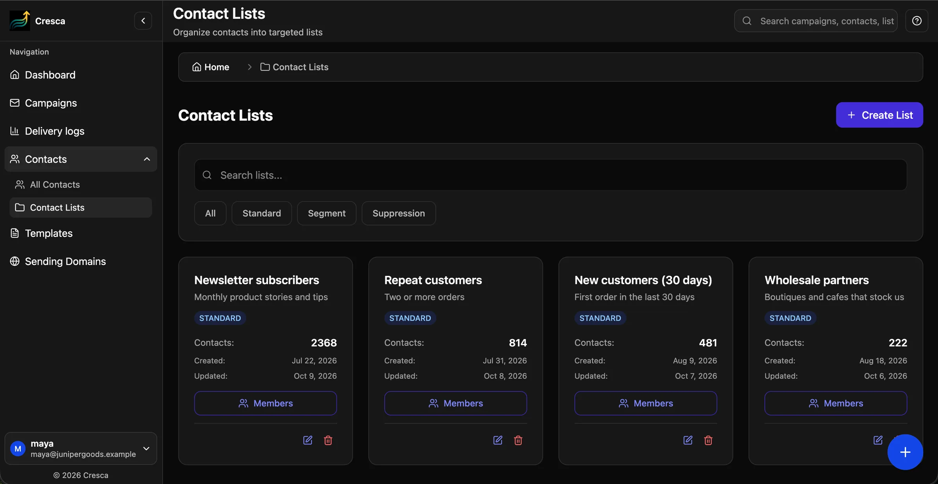Click the Wholesale partners card title
Screen dimensions: 938x484
816,280
